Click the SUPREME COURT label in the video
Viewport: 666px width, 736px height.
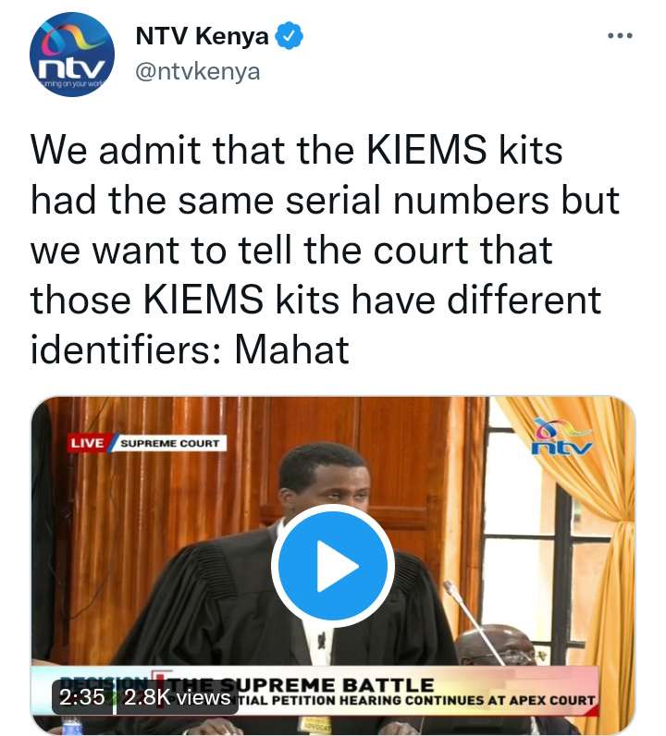coord(169,443)
